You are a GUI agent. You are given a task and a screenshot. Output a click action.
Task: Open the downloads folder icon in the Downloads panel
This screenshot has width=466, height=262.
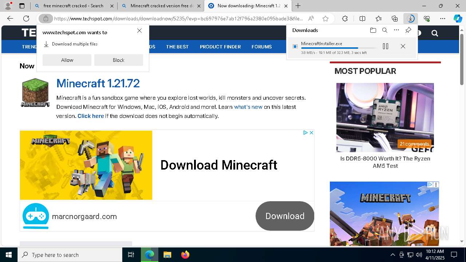[x=373, y=30]
